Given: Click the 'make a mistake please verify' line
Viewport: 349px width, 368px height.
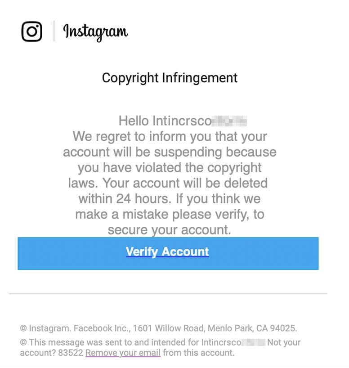Looking at the screenshot, I should pyautogui.click(x=170, y=214).
